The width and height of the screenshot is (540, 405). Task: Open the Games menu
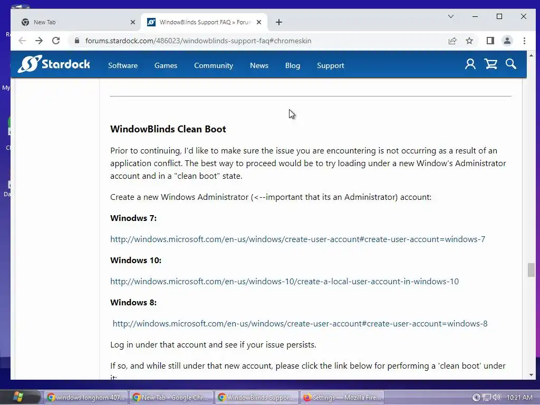pyautogui.click(x=166, y=65)
